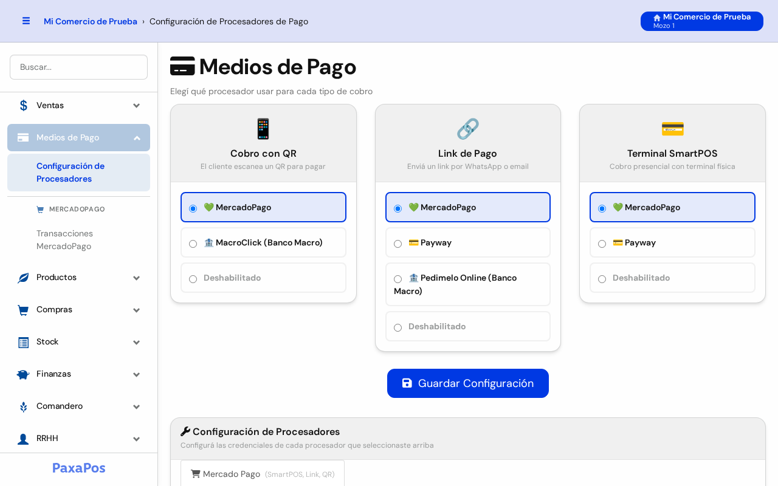Click the Stock list icon

point(23,342)
